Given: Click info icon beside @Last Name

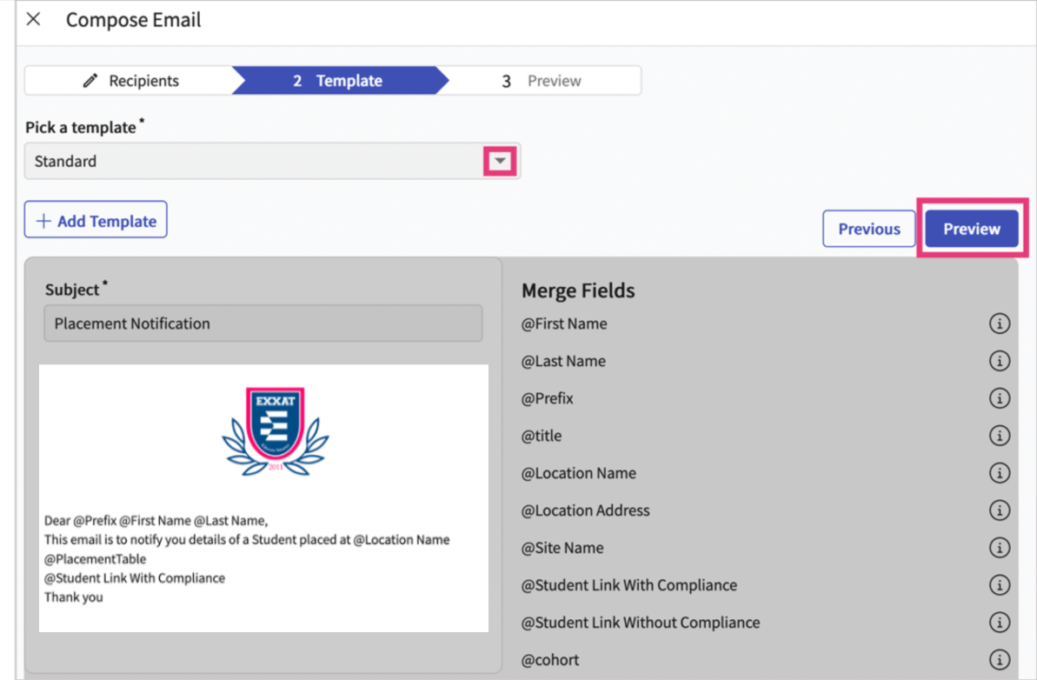Looking at the screenshot, I should [x=1000, y=362].
